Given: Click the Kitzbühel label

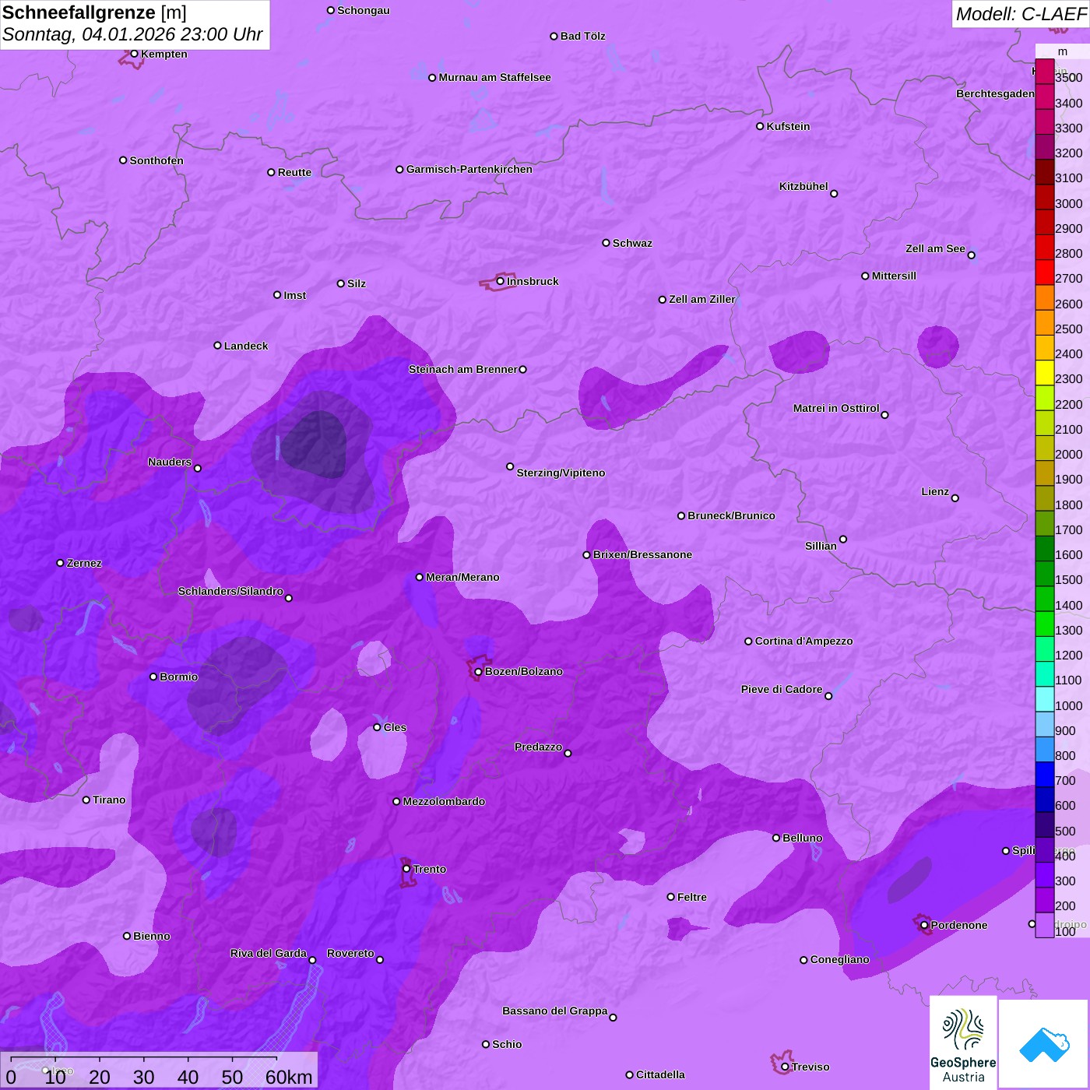Looking at the screenshot, I should (803, 186).
